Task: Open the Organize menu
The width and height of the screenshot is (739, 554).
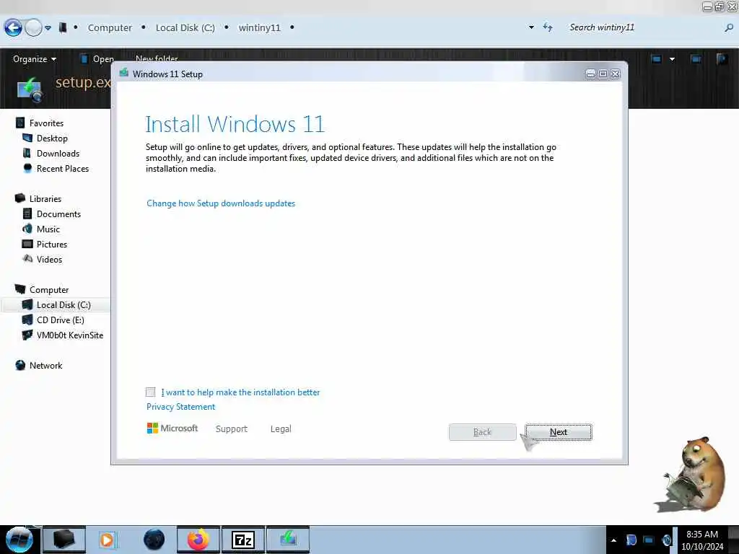Action: (35, 59)
